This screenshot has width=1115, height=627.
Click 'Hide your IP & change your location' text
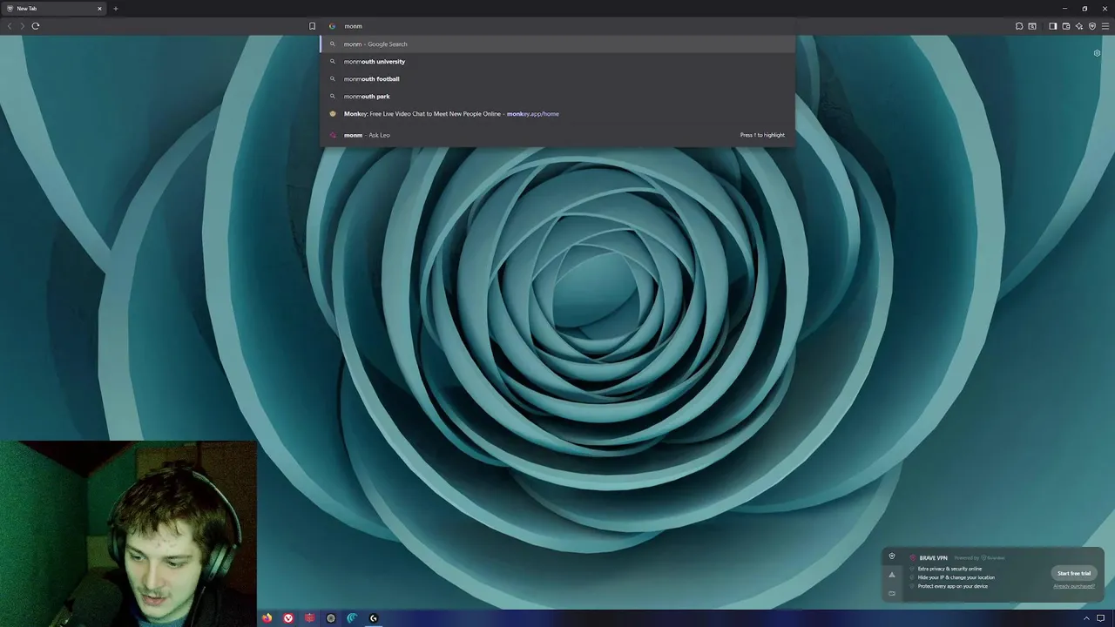tap(956, 577)
